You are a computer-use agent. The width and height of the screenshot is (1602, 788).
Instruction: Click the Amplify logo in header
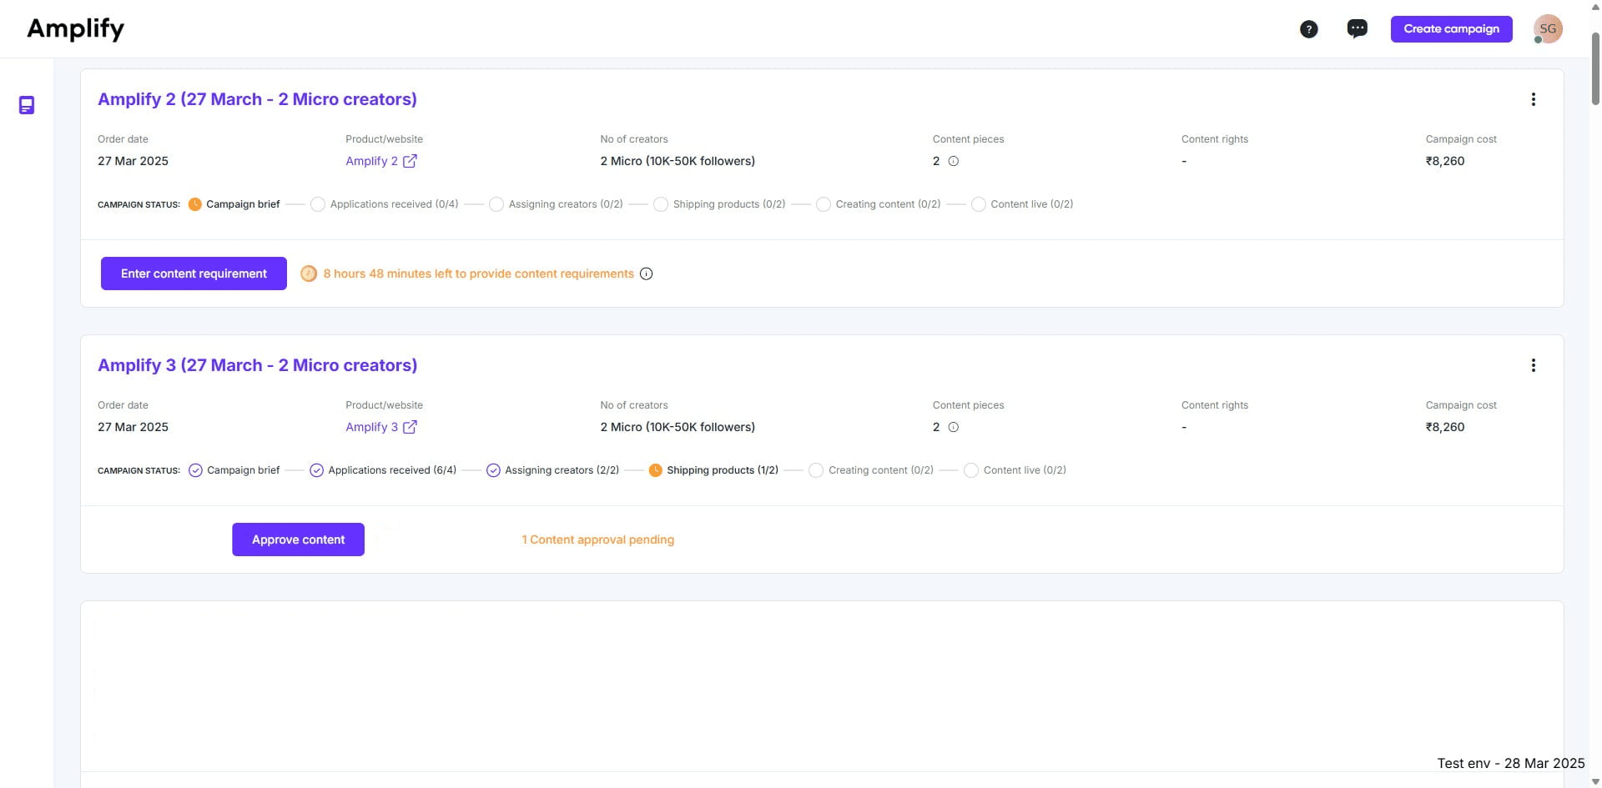pyautogui.click(x=76, y=29)
